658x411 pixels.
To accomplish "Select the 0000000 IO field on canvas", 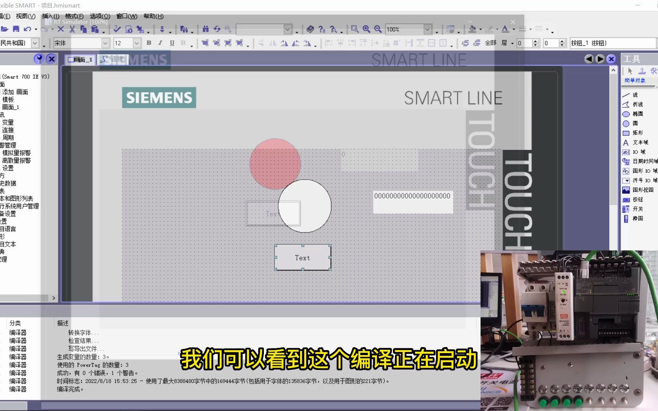I will [x=413, y=202].
